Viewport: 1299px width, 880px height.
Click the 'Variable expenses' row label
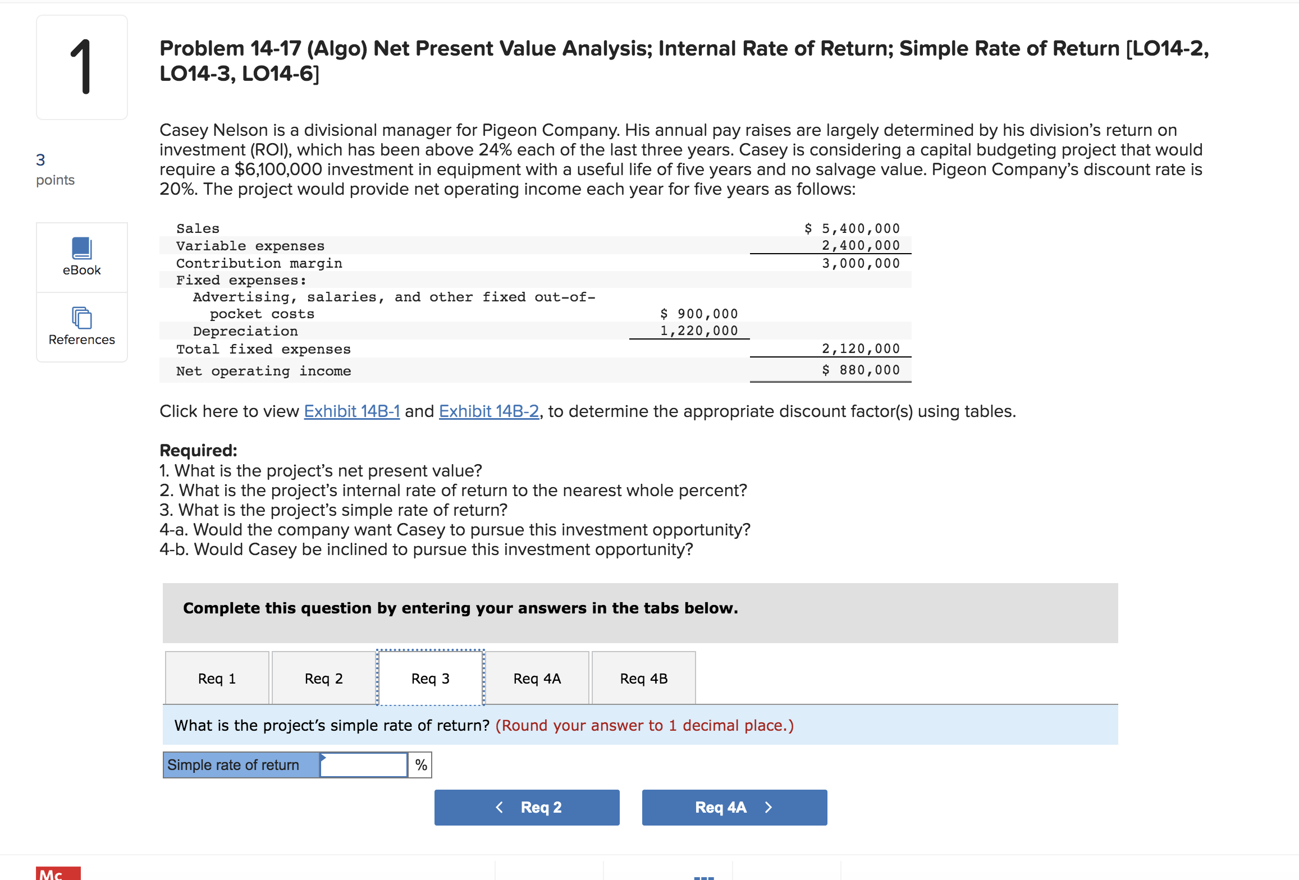(x=250, y=246)
